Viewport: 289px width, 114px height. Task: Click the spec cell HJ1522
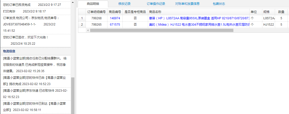click(269, 24)
